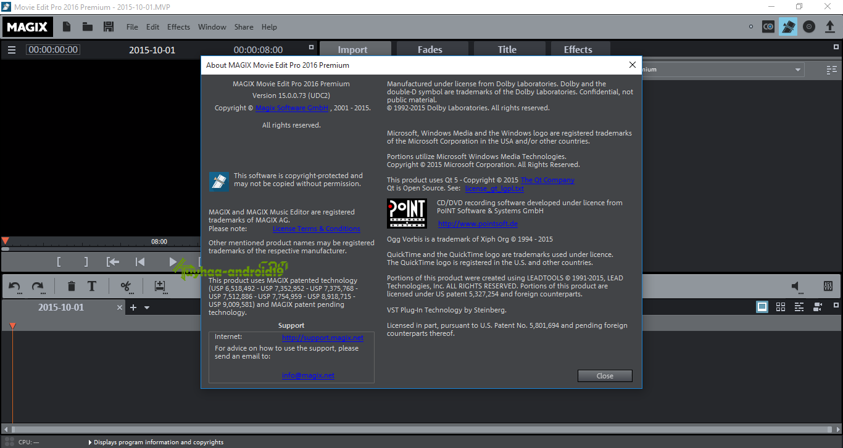Maximize the preview monitor using the small square

[x=311, y=47]
